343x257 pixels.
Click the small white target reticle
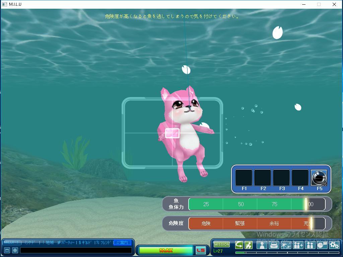173,133
